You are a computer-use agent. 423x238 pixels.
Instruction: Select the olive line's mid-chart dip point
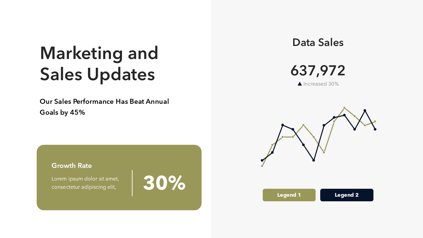[324, 152]
